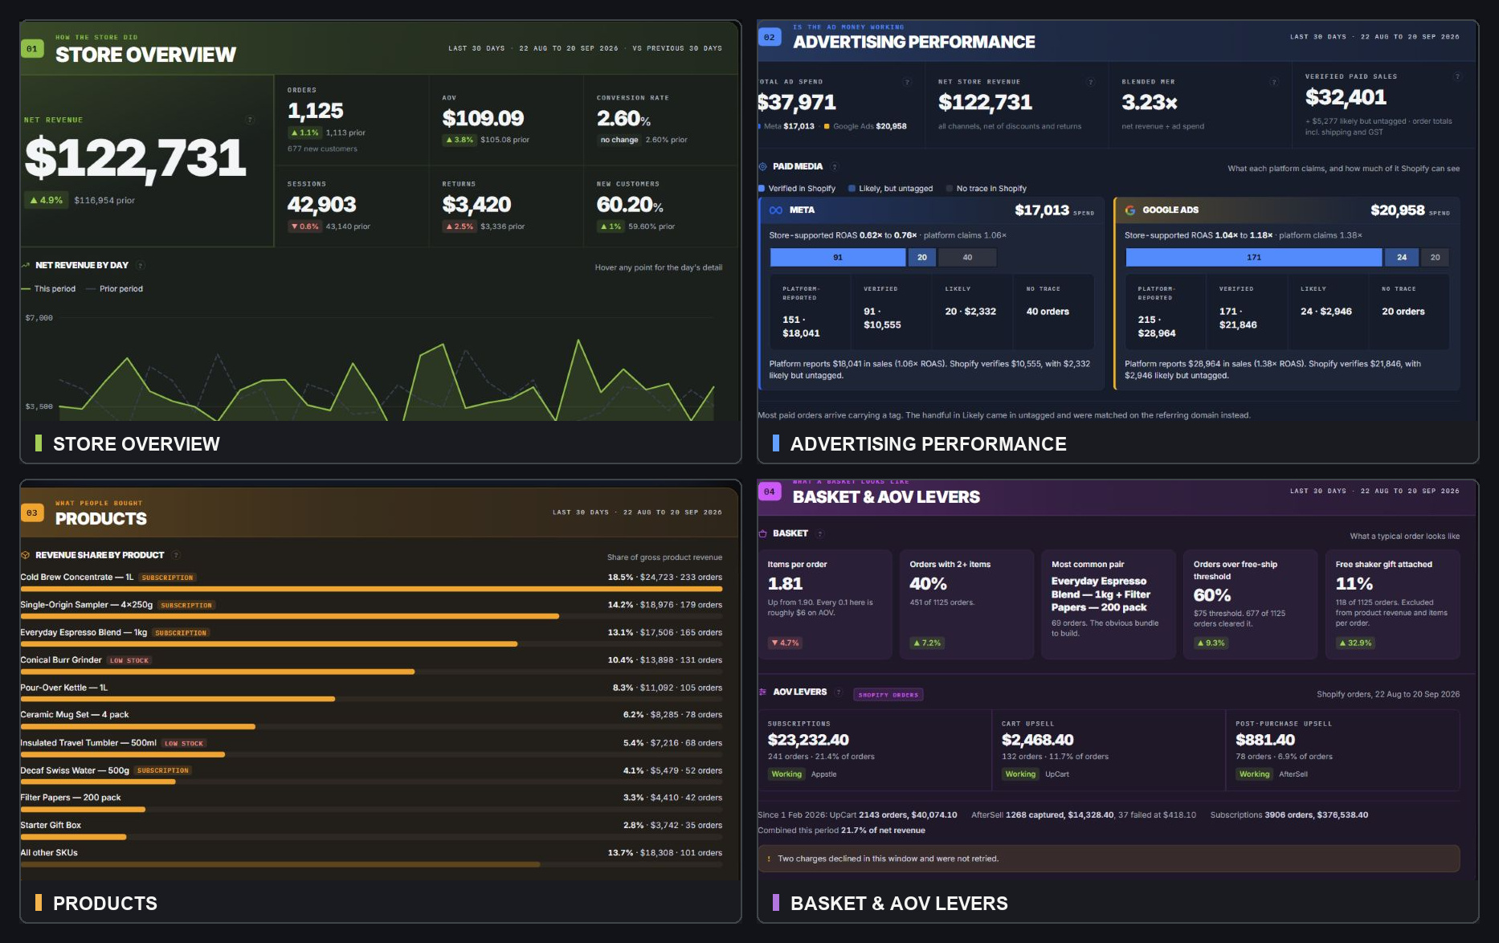1499x943 pixels.
Task: Click the Blended MER value 3.23×
Action: (1150, 103)
